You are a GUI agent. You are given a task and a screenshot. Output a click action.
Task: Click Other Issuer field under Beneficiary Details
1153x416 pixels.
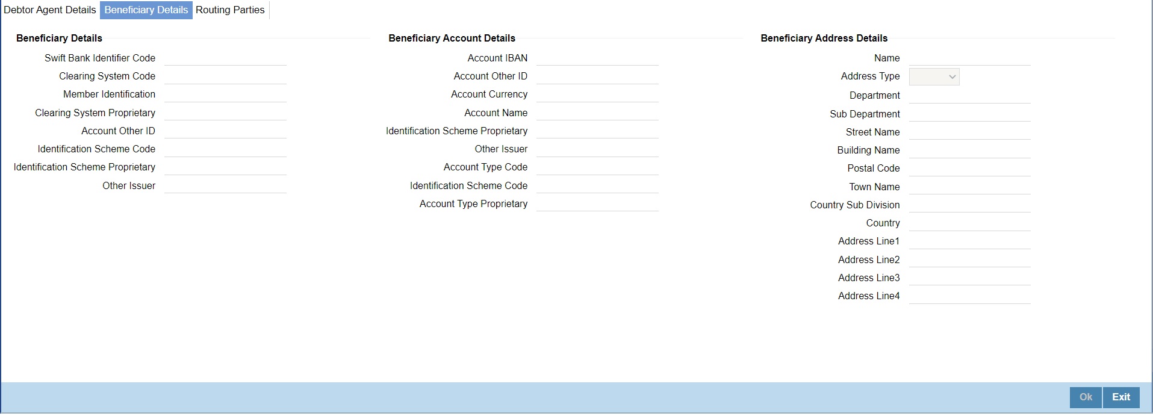point(225,185)
